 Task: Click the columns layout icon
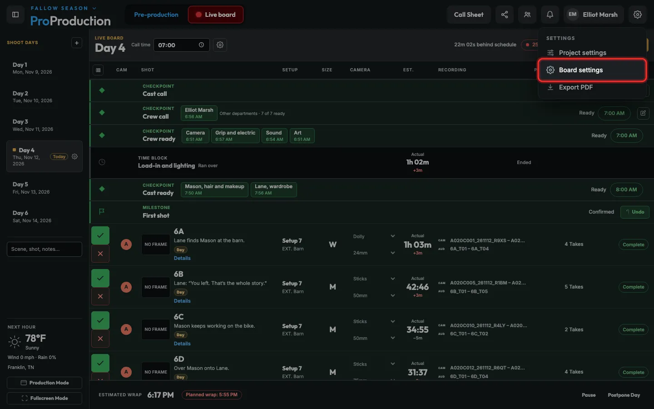pyautogui.click(x=98, y=70)
